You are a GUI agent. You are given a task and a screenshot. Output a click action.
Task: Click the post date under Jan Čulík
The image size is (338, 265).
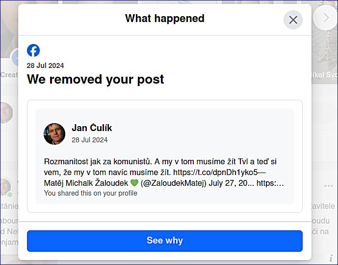pyautogui.click(x=89, y=140)
